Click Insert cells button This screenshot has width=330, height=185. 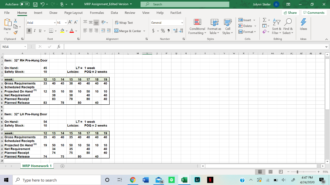pos(245,20)
